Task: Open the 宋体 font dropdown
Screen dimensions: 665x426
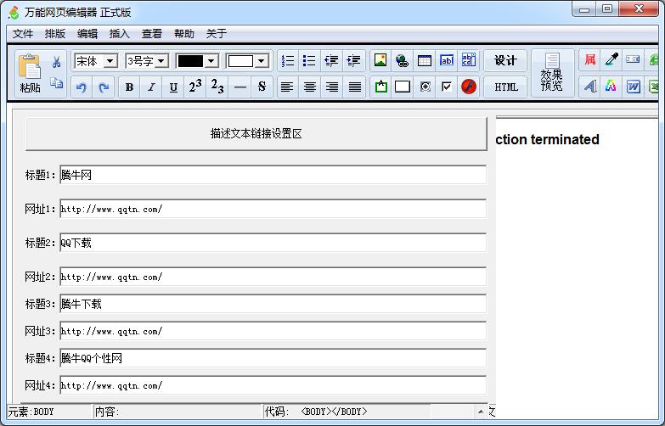Action: tap(110, 61)
